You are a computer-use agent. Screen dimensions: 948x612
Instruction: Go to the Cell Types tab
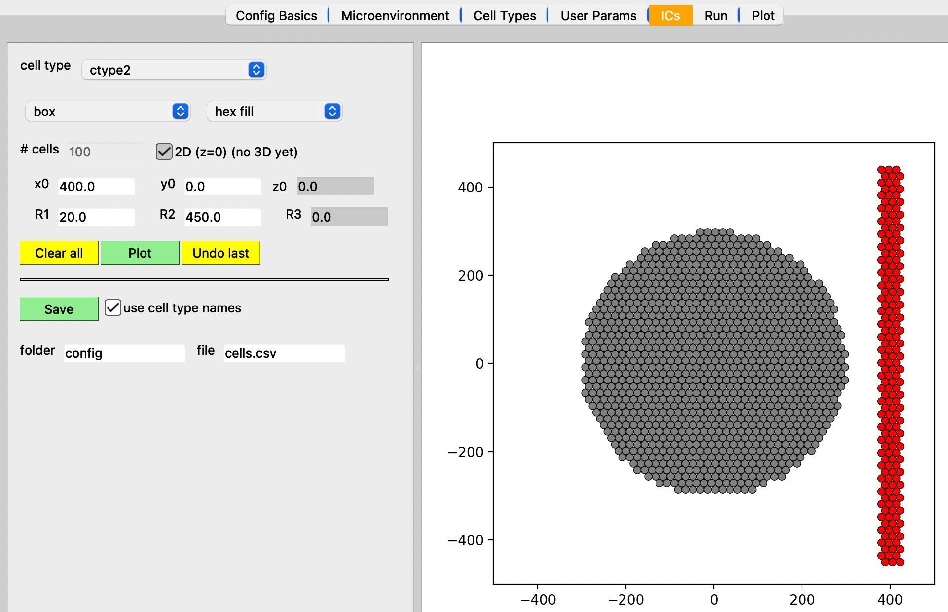pyautogui.click(x=505, y=15)
